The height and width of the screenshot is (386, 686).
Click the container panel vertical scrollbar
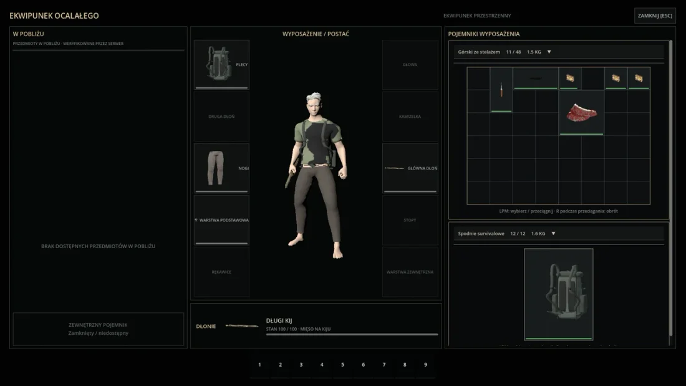(x=670, y=187)
